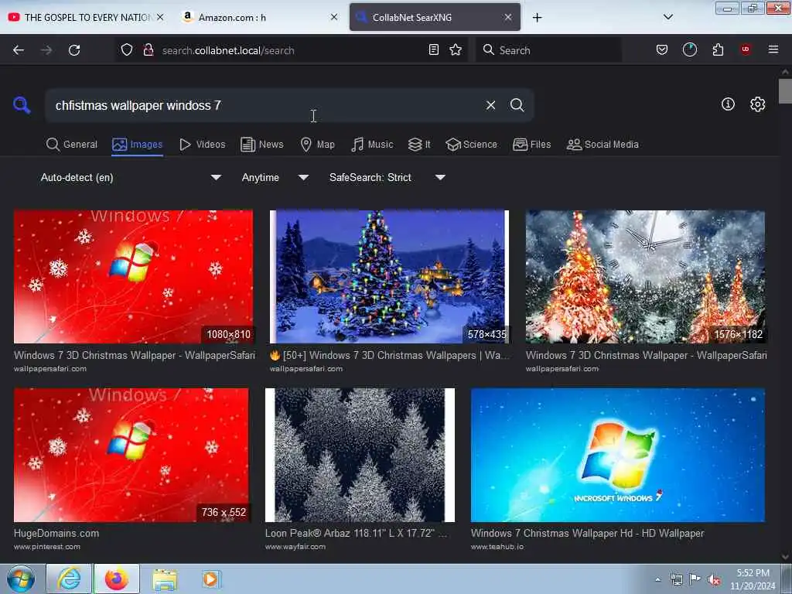Click the www.wayfair.com source text
792x594 pixels.
tap(295, 547)
